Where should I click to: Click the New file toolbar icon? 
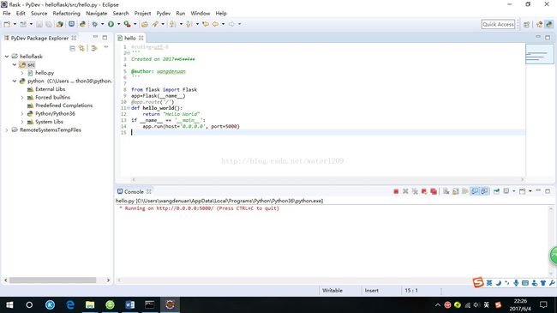(x=7, y=24)
